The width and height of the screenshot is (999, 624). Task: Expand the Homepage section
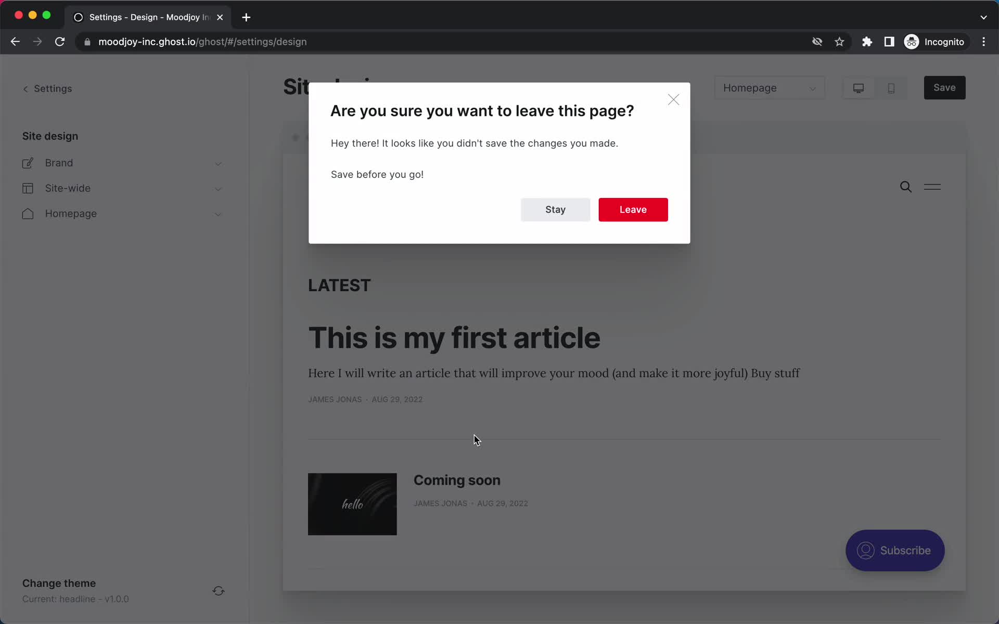coord(218,214)
